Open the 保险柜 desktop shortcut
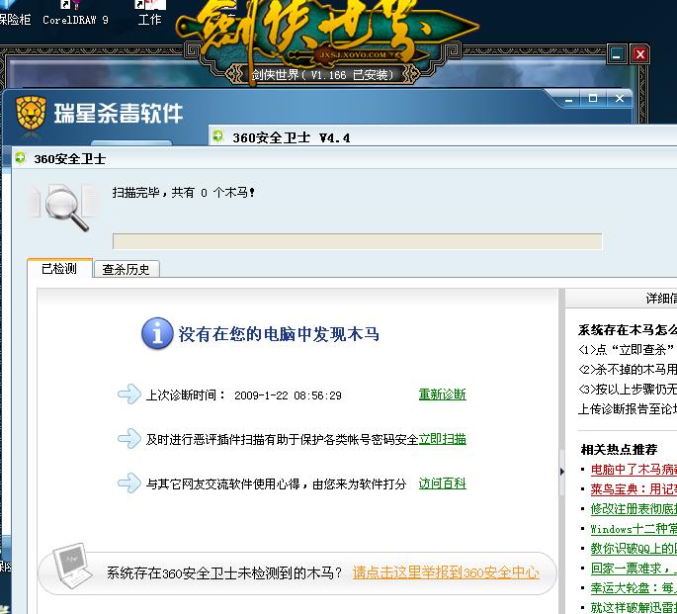This screenshot has width=677, height=614. click(14, 15)
